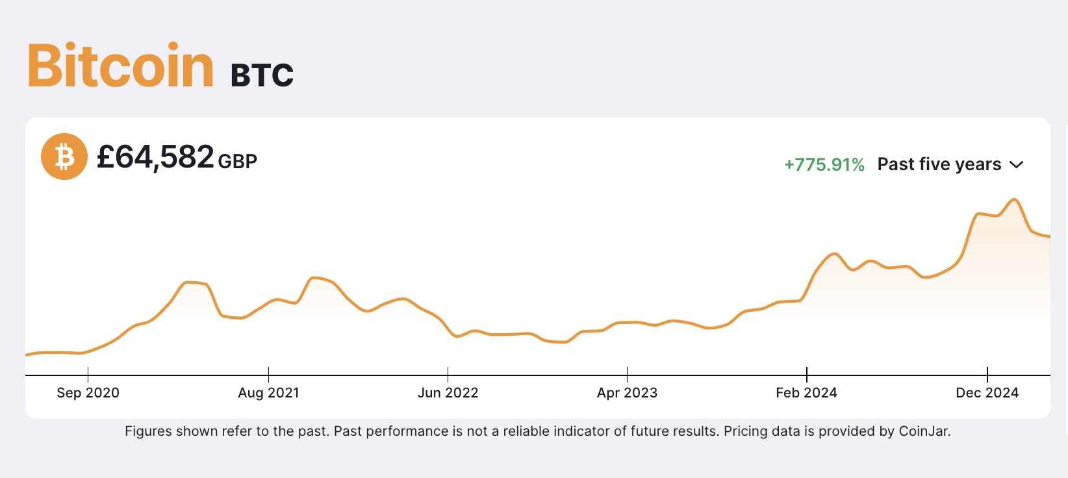The height and width of the screenshot is (478, 1068).
Task: Click the BTC ticker symbol
Action: (262, 74)
